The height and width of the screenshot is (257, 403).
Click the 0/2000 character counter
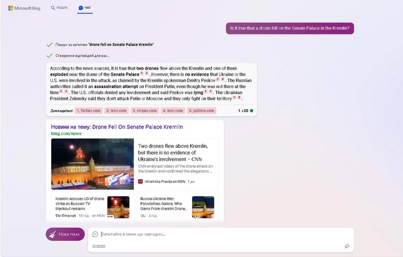coord(99,246)
